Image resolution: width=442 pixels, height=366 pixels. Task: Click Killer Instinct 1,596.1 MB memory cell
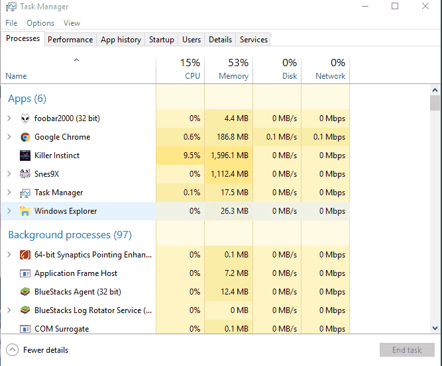229,156
